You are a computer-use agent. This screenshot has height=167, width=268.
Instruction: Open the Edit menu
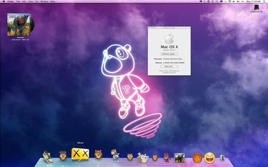(x=24, y=1)
